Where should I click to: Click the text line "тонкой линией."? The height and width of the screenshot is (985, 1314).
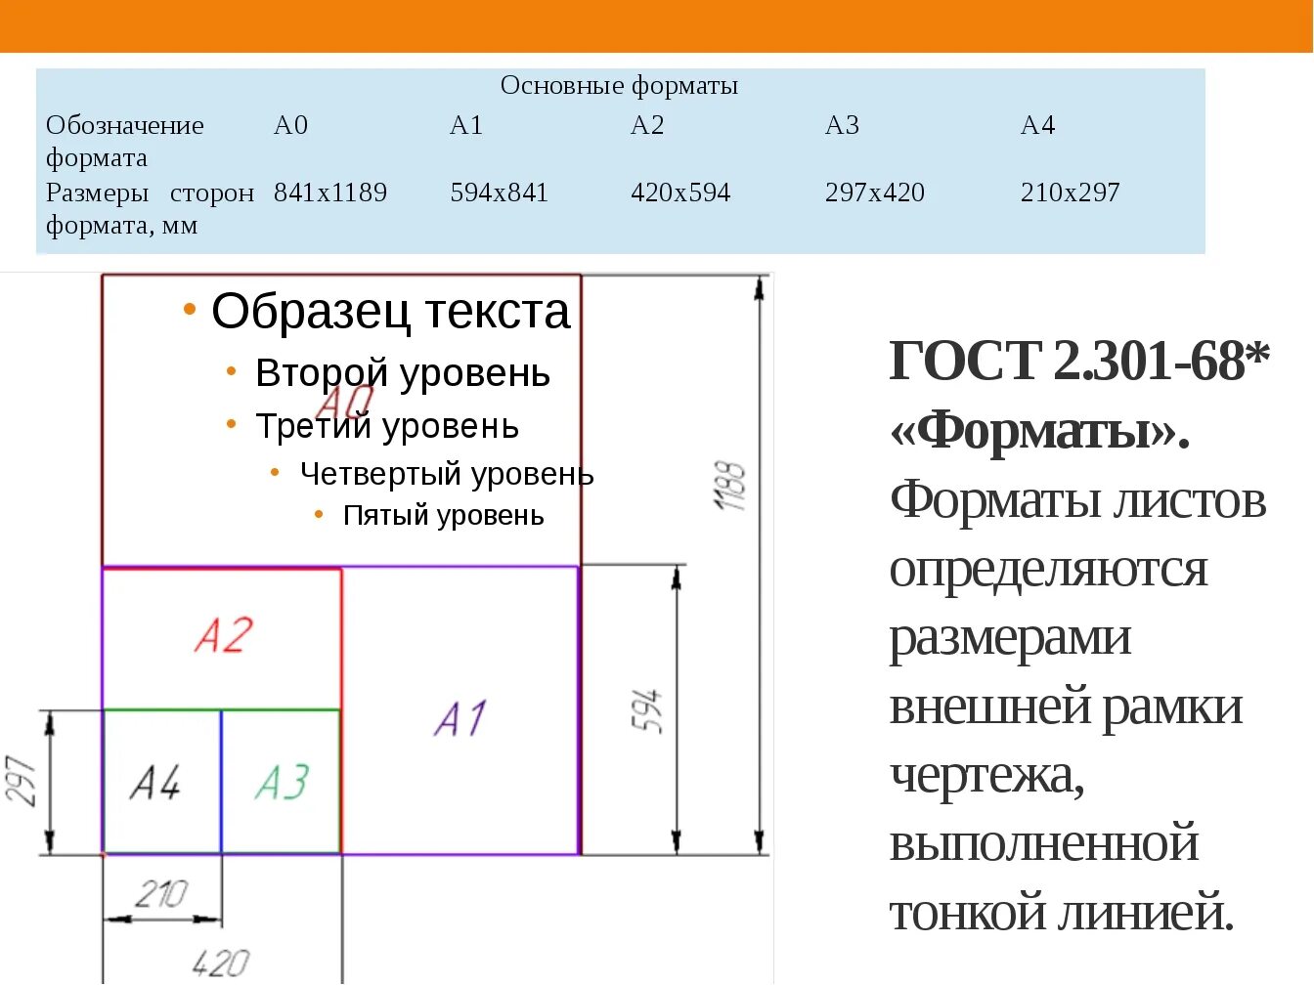[1062, 913]
